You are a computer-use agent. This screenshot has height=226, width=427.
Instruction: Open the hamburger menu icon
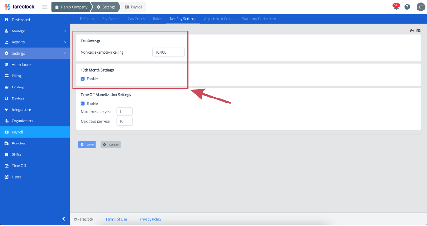coord(45,7)
